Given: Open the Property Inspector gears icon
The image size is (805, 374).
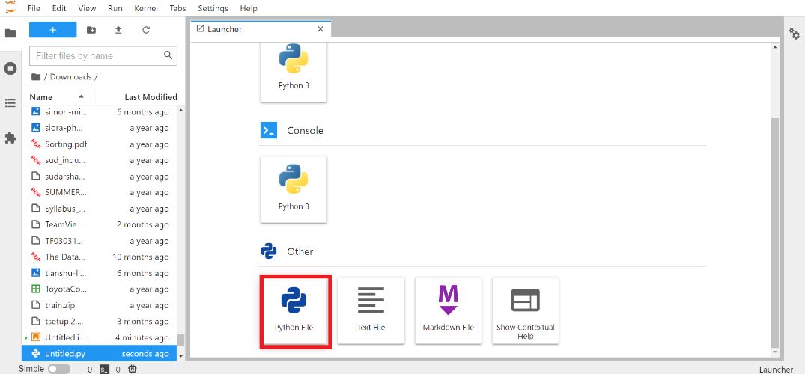Looking at the screenshot, I should pyautogui.click(x=794, y=34).
